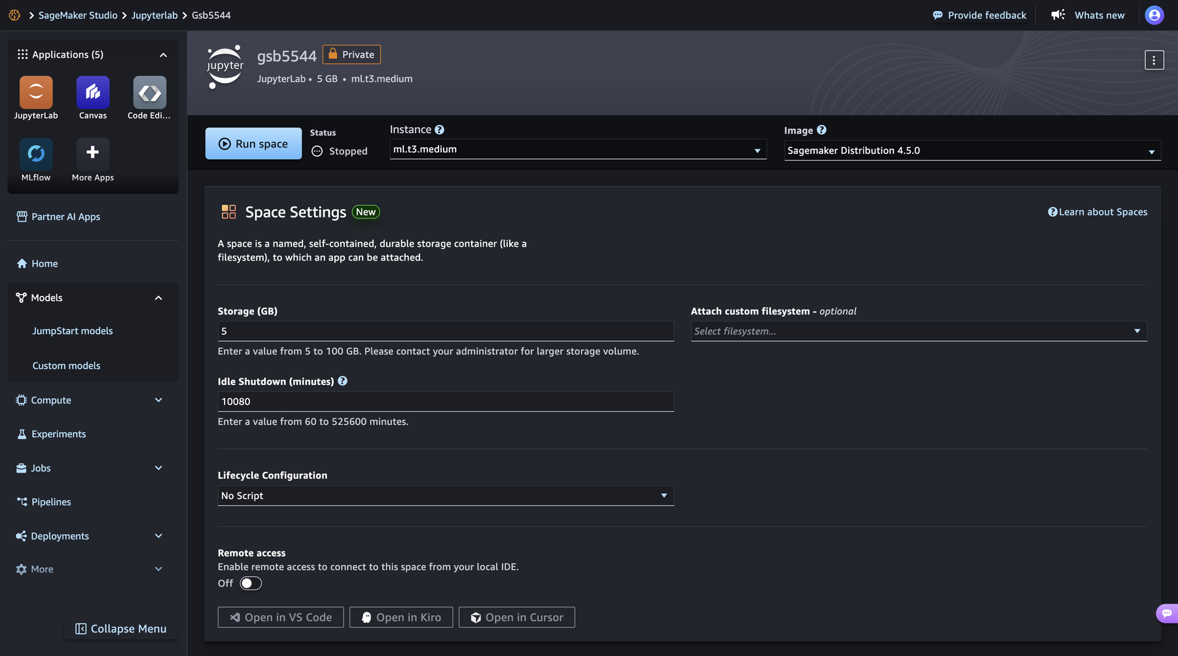Click the Instance help question-mark icon
The width and height of the screenshot is (1178, 656).
click(439, 130)
